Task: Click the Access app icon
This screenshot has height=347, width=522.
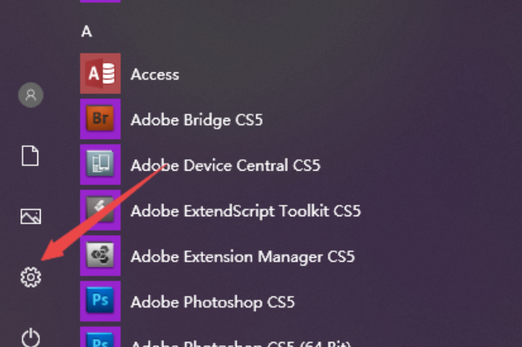Action: click(101, 74)
